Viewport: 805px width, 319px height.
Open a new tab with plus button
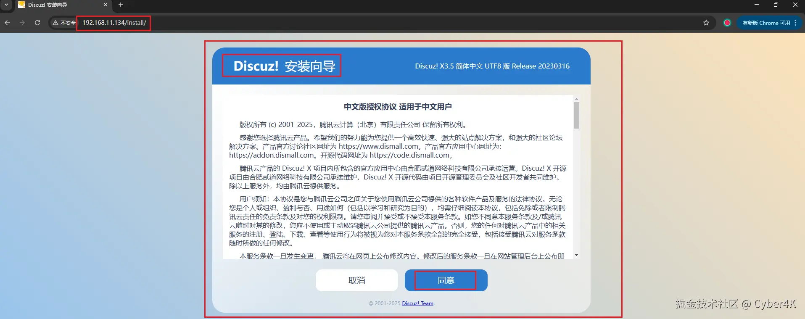[121, 5]
